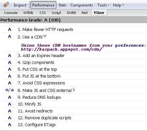Click the A grade for Avoid redirects

click(10, 111)
